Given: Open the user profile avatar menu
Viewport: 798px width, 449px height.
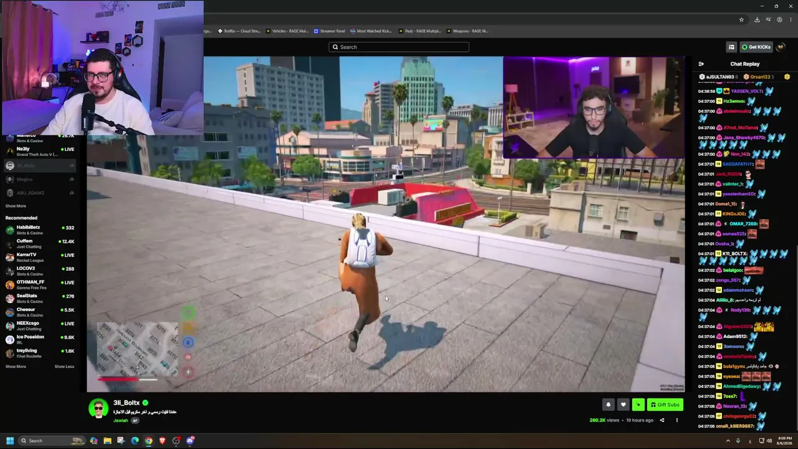Looking at the screenshot, I should (781, 47).
